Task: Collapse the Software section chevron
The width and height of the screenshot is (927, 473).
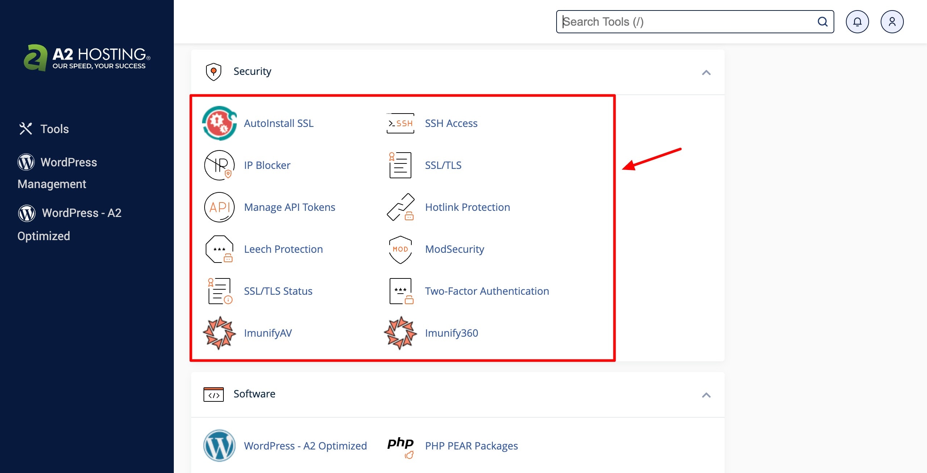Action: [706, 395]
